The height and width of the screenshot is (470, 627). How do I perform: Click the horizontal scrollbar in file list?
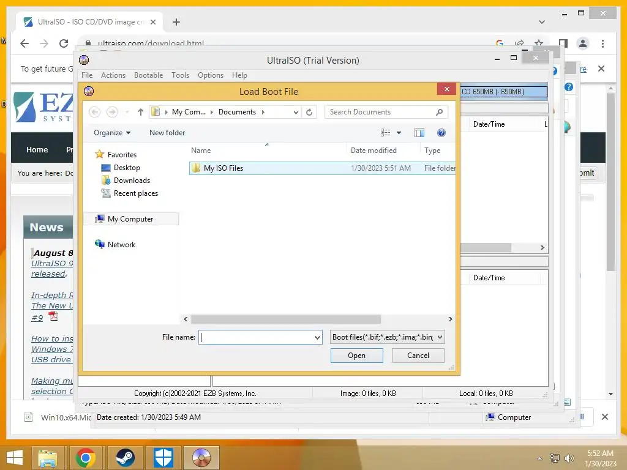click(x=286, y=319)
